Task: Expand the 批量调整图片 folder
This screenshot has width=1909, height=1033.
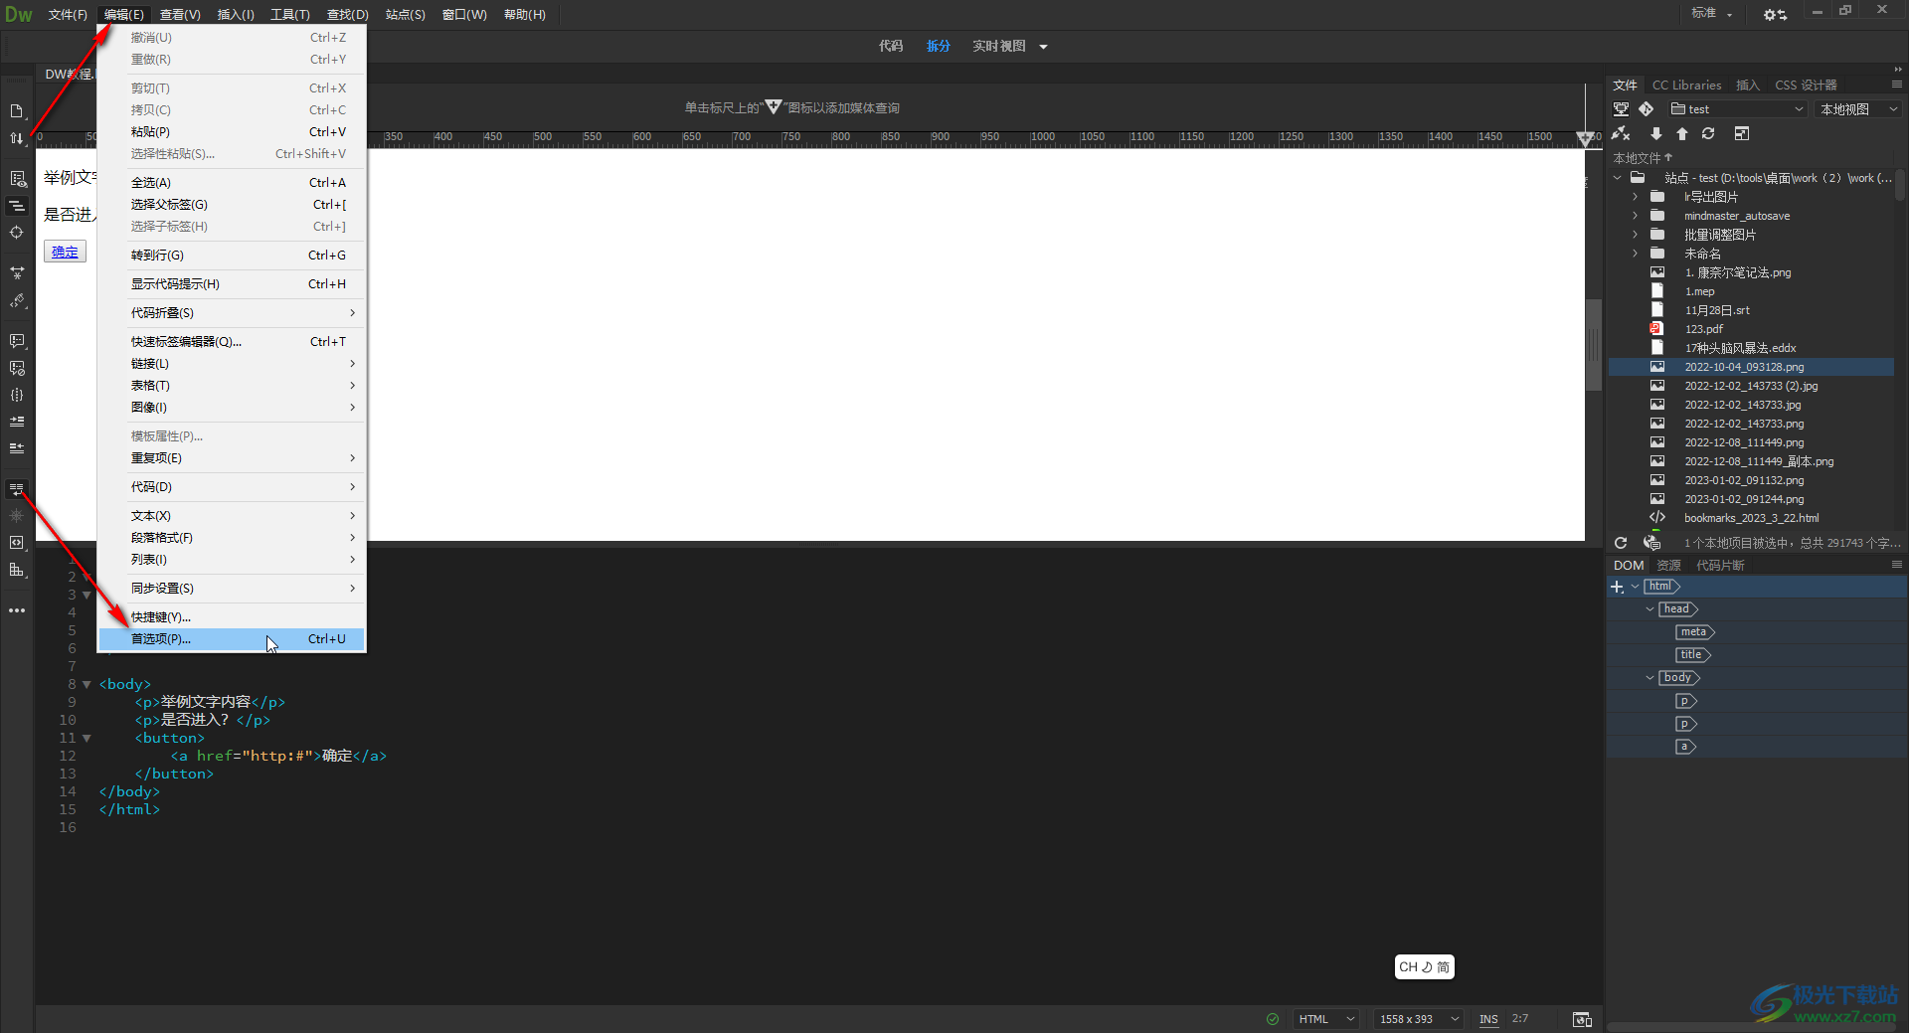Action: [x=1635, y=235]
